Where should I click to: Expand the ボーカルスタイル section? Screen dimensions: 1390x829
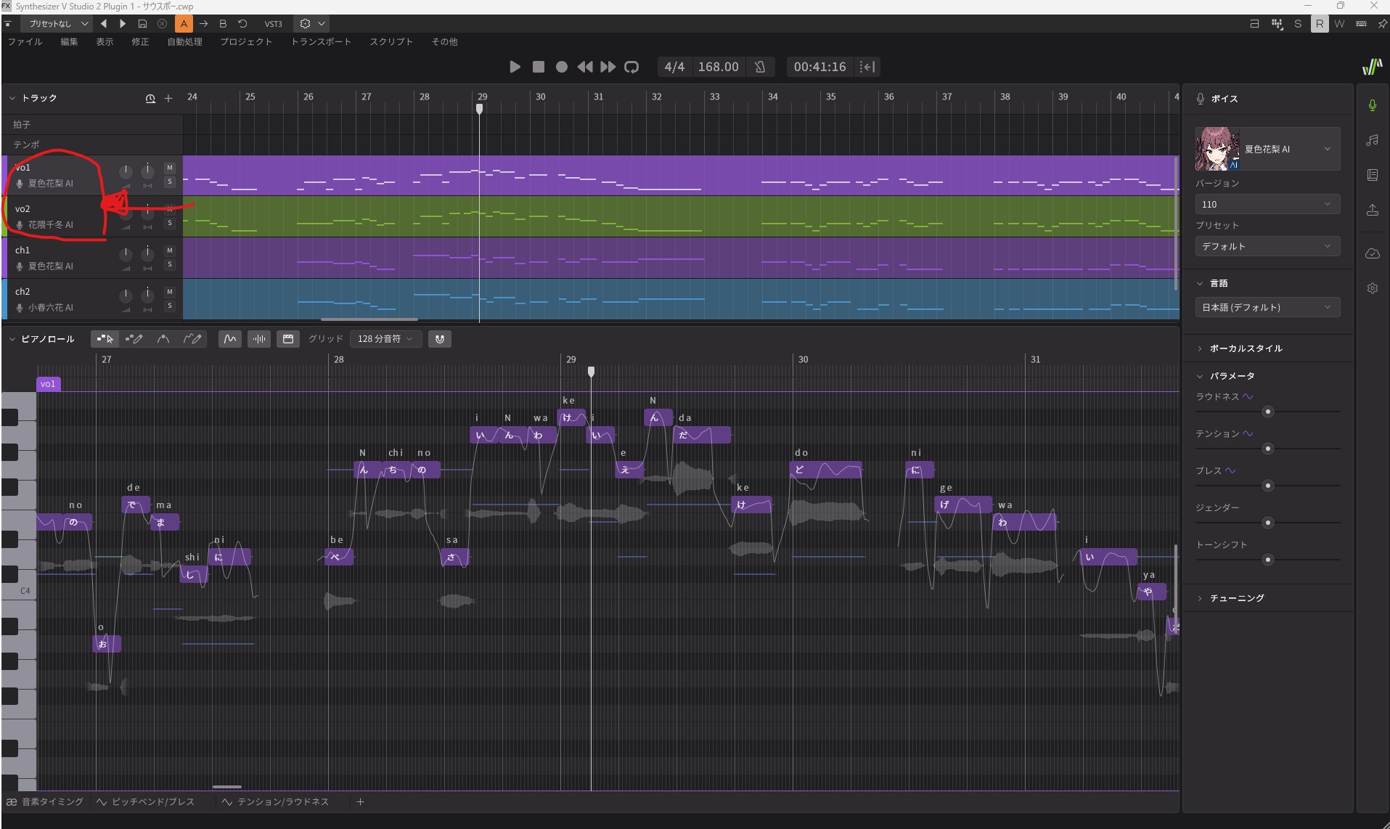pyautogui.click(x=1246, y=348)
